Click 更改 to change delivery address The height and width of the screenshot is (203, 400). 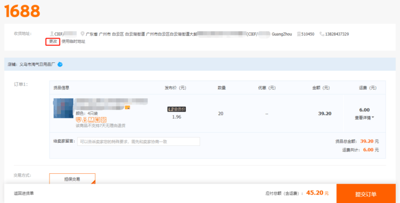(x=53, y=42)
